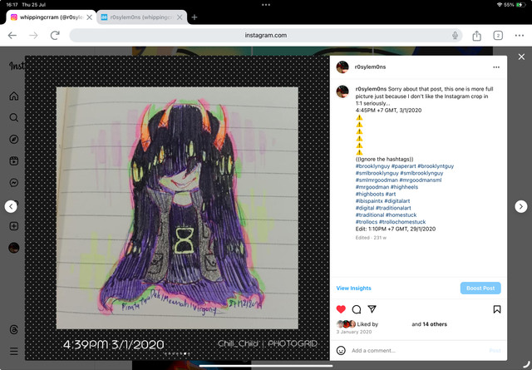Save the post with the bookmark icon
Viewport: 532px width, 370px height.
coord(497,309)
